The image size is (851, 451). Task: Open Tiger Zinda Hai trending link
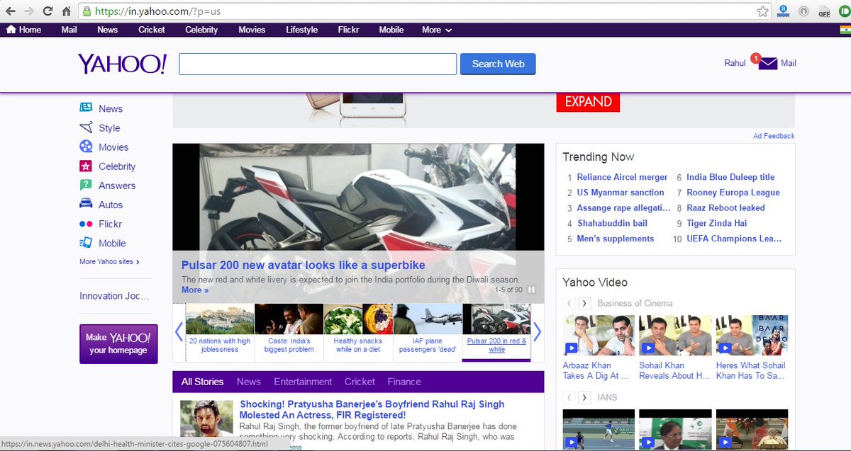coord(716,223)
